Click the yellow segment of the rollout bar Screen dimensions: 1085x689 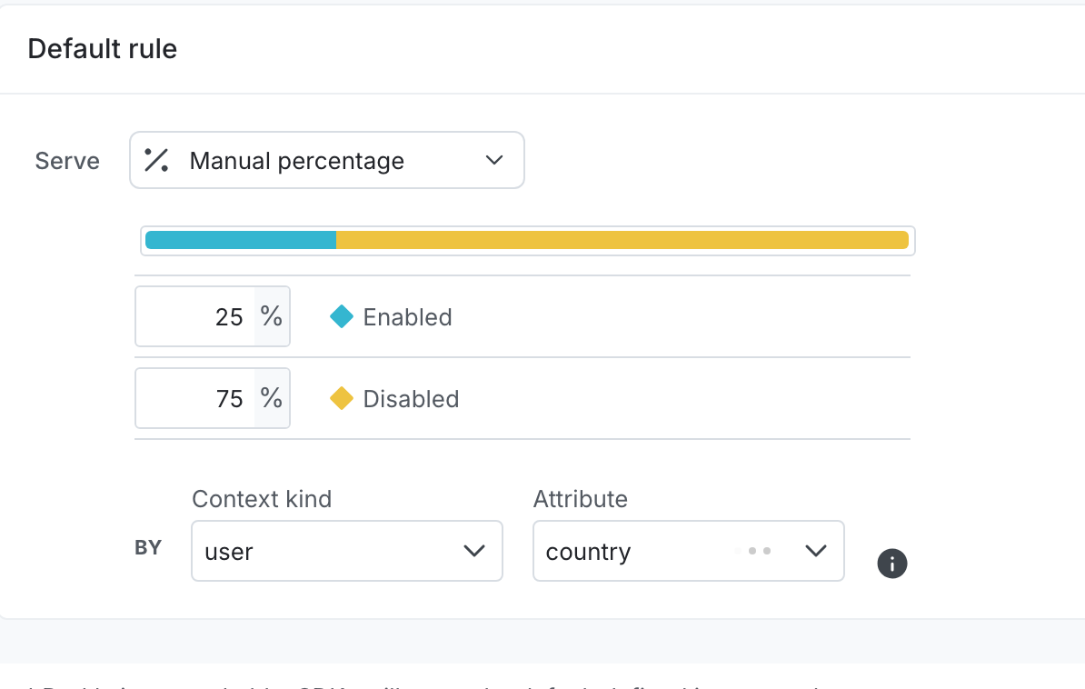618,239
